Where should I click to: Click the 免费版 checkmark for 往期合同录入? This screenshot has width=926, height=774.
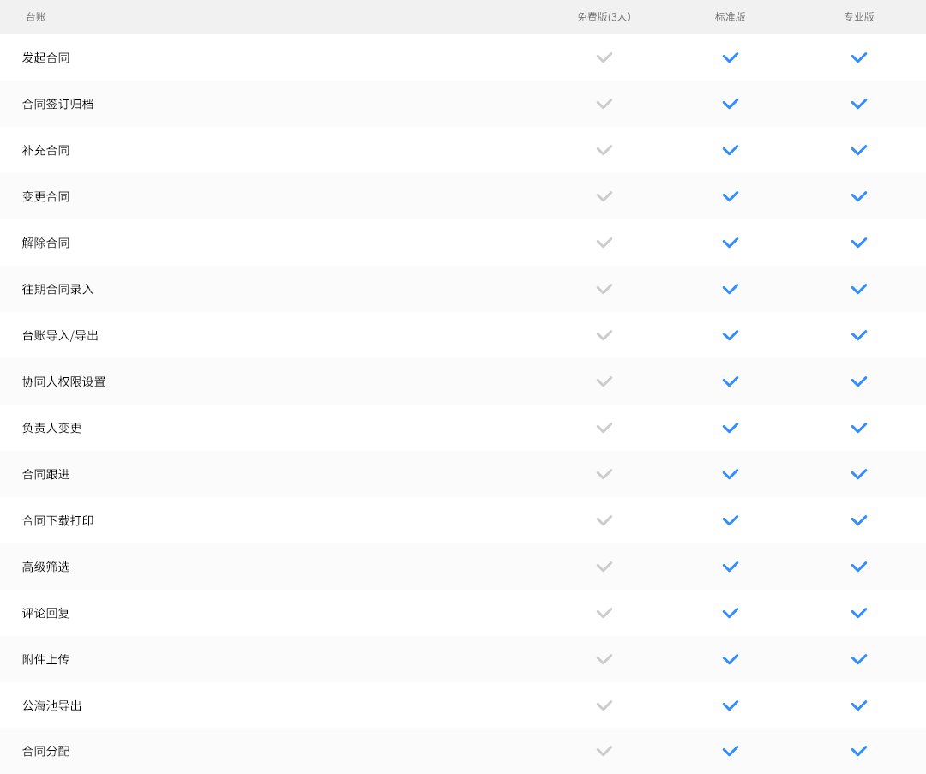[604, 289]
